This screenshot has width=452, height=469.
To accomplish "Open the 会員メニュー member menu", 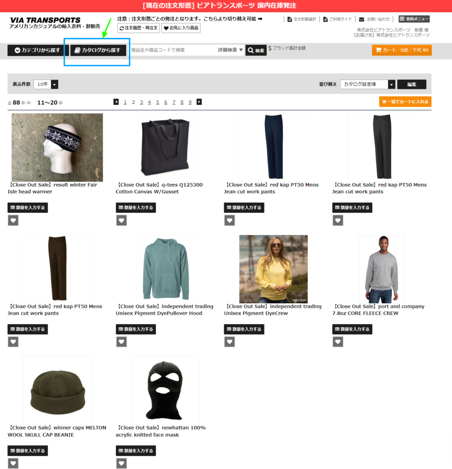I will [x=414, y=19].
